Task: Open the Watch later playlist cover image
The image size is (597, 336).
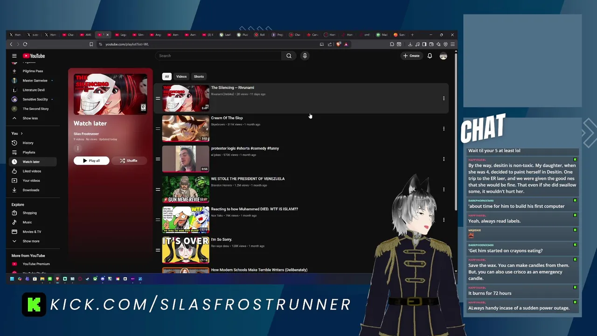Action: [110, 94]
